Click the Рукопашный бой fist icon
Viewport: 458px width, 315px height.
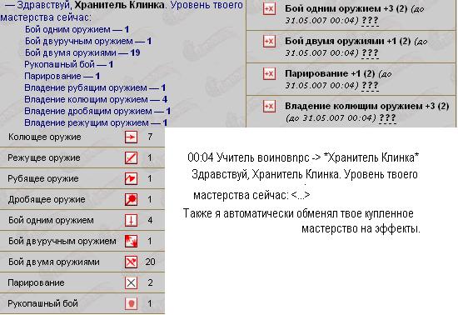pos(131,303)
